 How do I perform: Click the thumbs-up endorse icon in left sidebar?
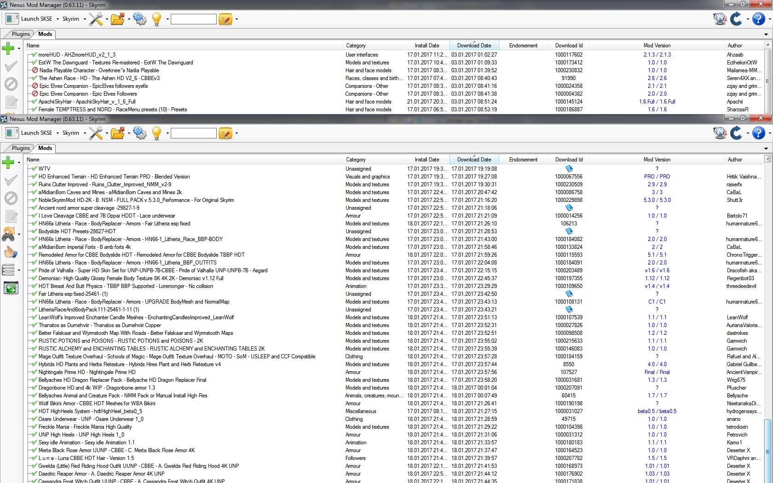10,252
